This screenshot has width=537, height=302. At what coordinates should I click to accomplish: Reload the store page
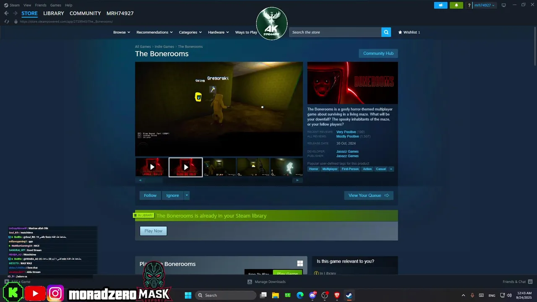(x=7, y=21)
